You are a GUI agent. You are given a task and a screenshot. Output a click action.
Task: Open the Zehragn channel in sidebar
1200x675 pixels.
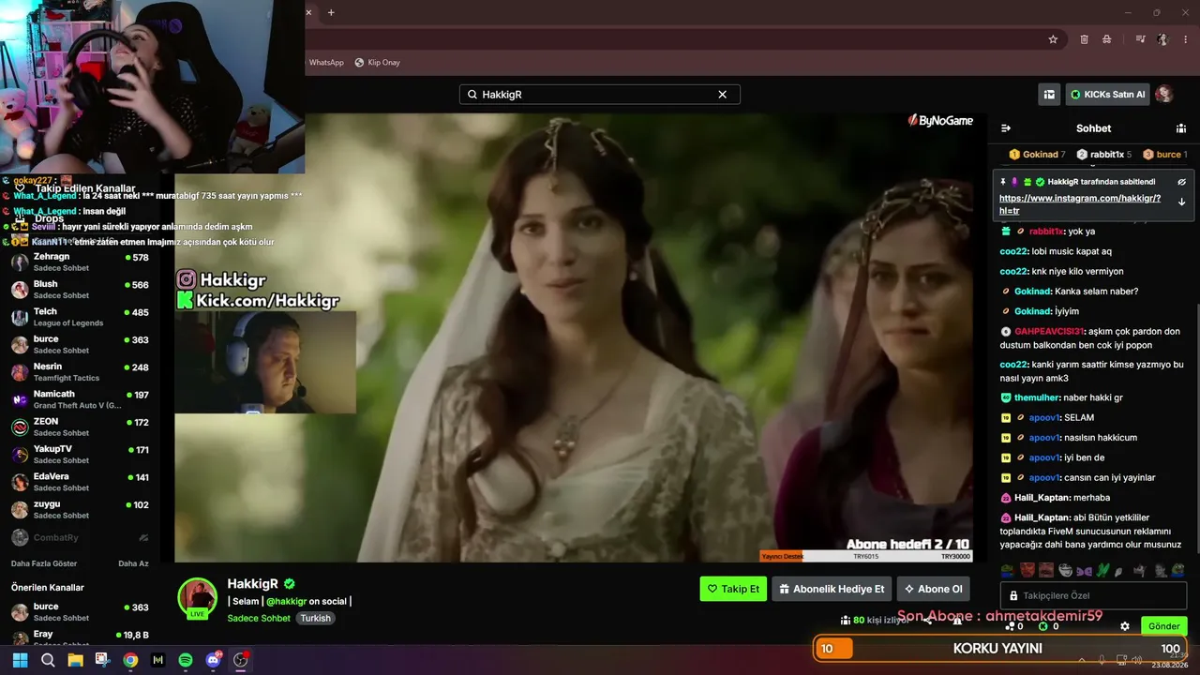[80, 262]
